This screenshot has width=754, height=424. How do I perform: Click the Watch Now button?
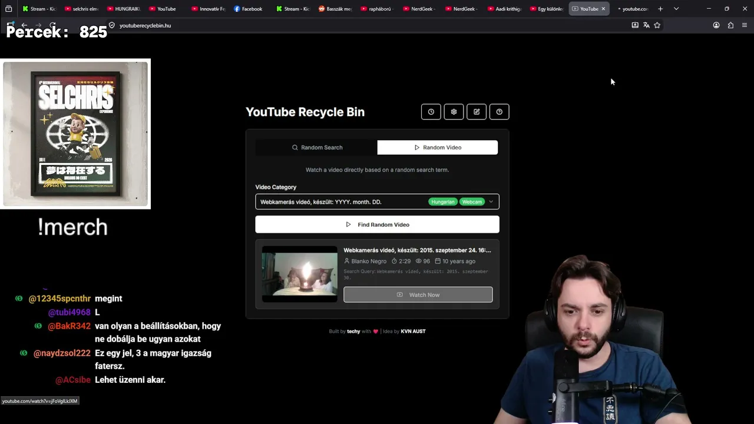point(418,294)
